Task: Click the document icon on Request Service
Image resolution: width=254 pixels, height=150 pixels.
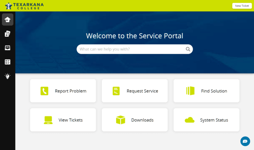Action: [x=116, y=91]
